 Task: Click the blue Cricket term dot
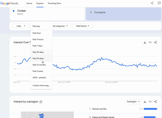(x=13, y=11)
